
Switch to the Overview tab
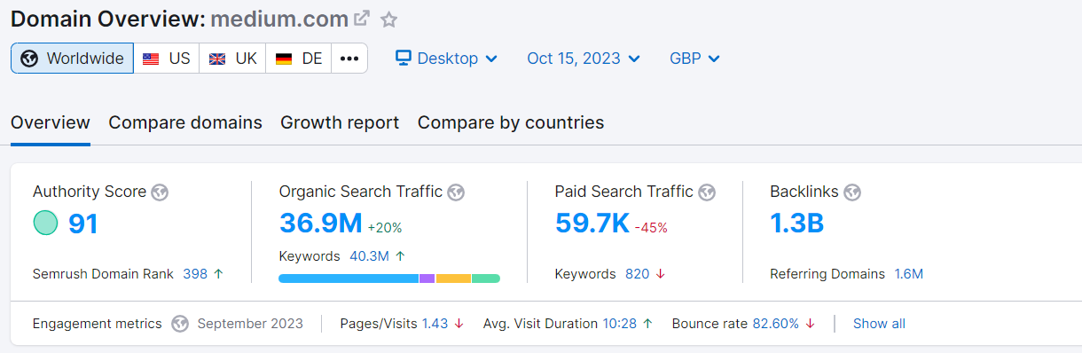[x=51, y=122]
